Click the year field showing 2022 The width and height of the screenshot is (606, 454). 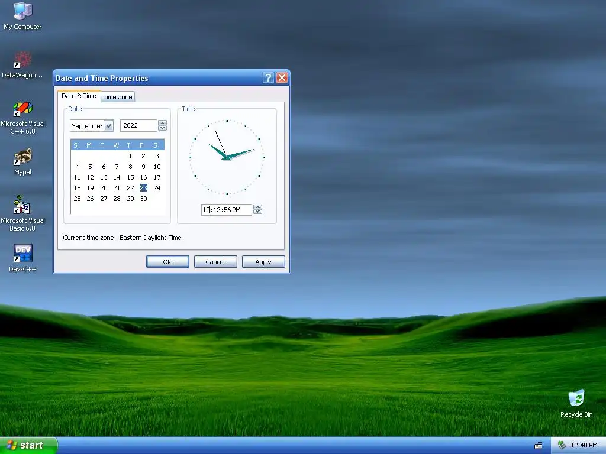[x=138, y=125]
